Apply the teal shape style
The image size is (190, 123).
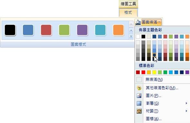(x=100, y=30)
